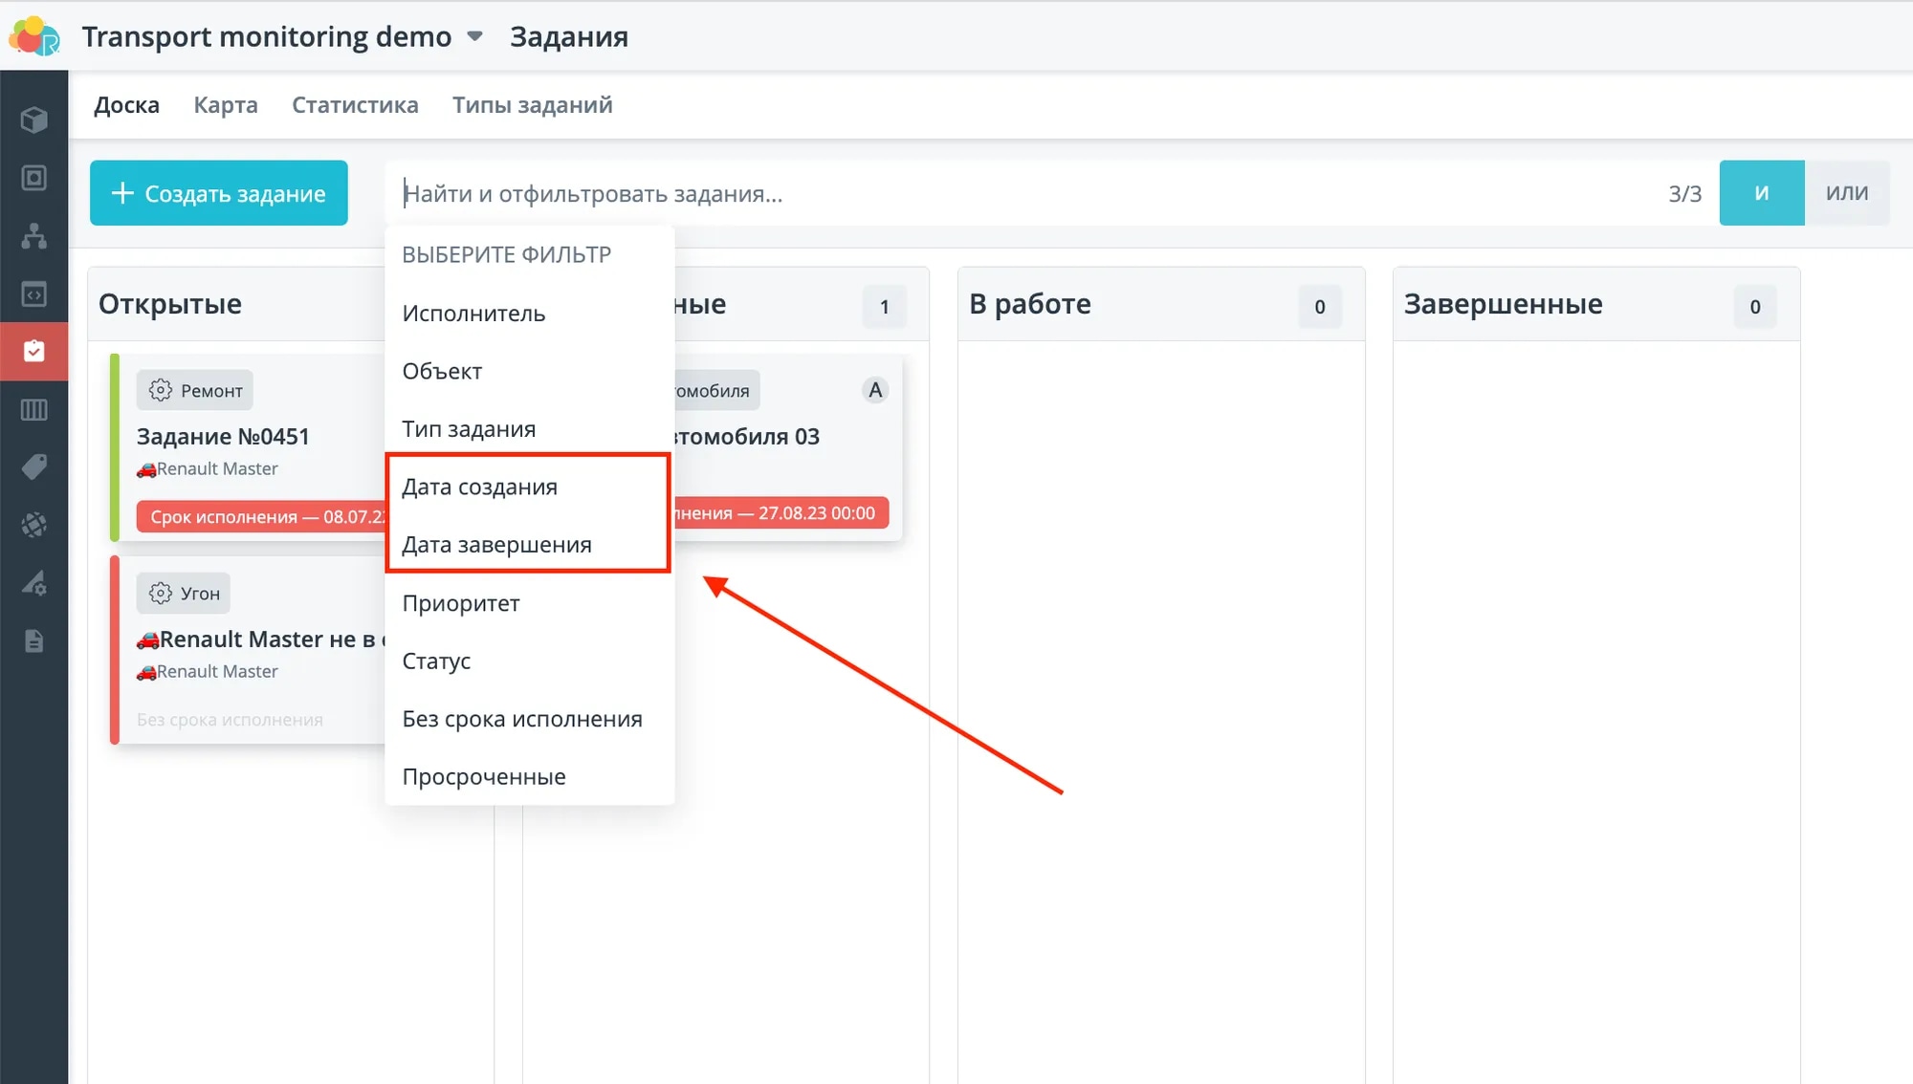
Task: Pick Просроченные filter from list
Action: pyautogui.click(x=483, y=776)
